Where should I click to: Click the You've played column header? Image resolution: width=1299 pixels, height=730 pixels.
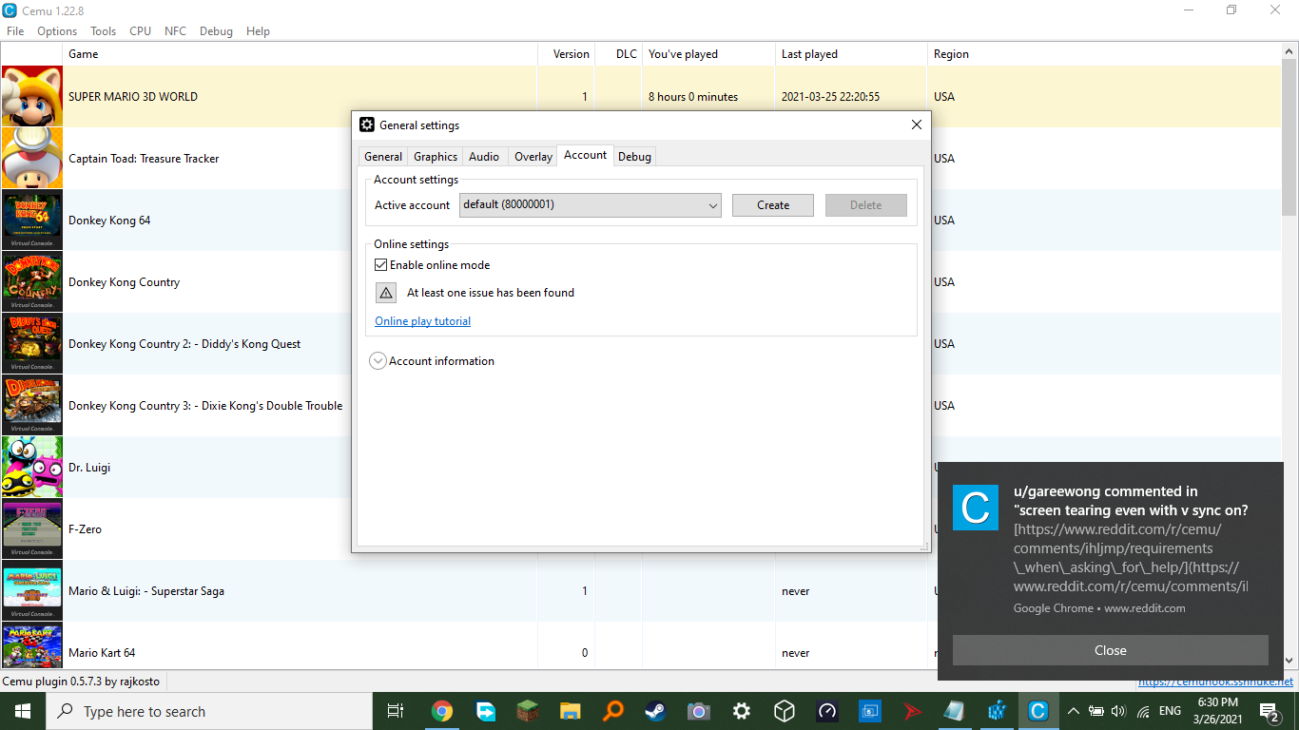tap(708, 54)
